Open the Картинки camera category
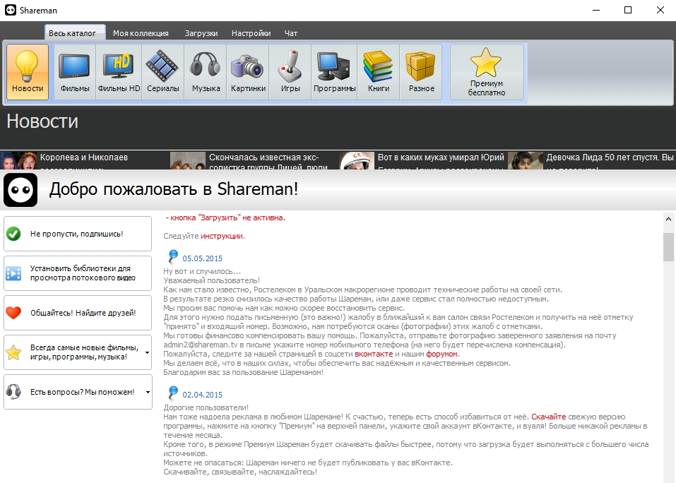Viewport: 676px width, 483px height. click(x=248, y=72)
